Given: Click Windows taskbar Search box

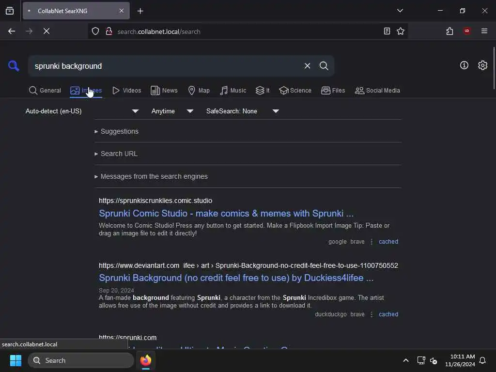Looking at the screenshot, I should [81, 360].
